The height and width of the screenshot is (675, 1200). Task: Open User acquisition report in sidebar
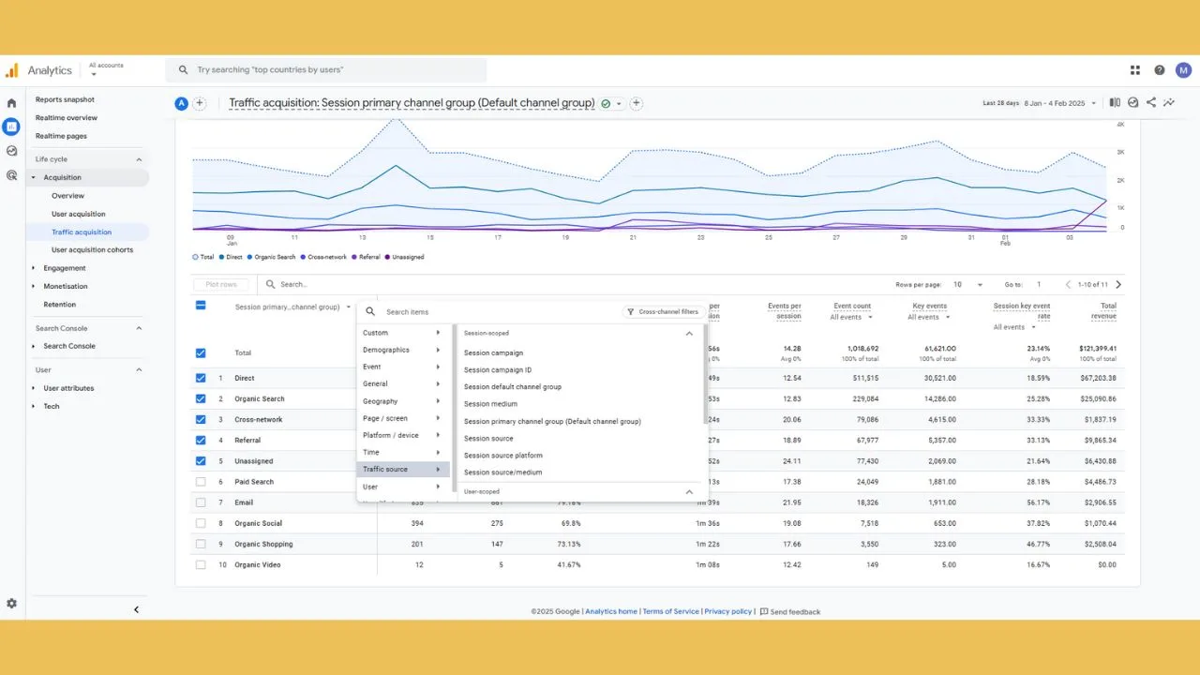click(x=79, y=214)
